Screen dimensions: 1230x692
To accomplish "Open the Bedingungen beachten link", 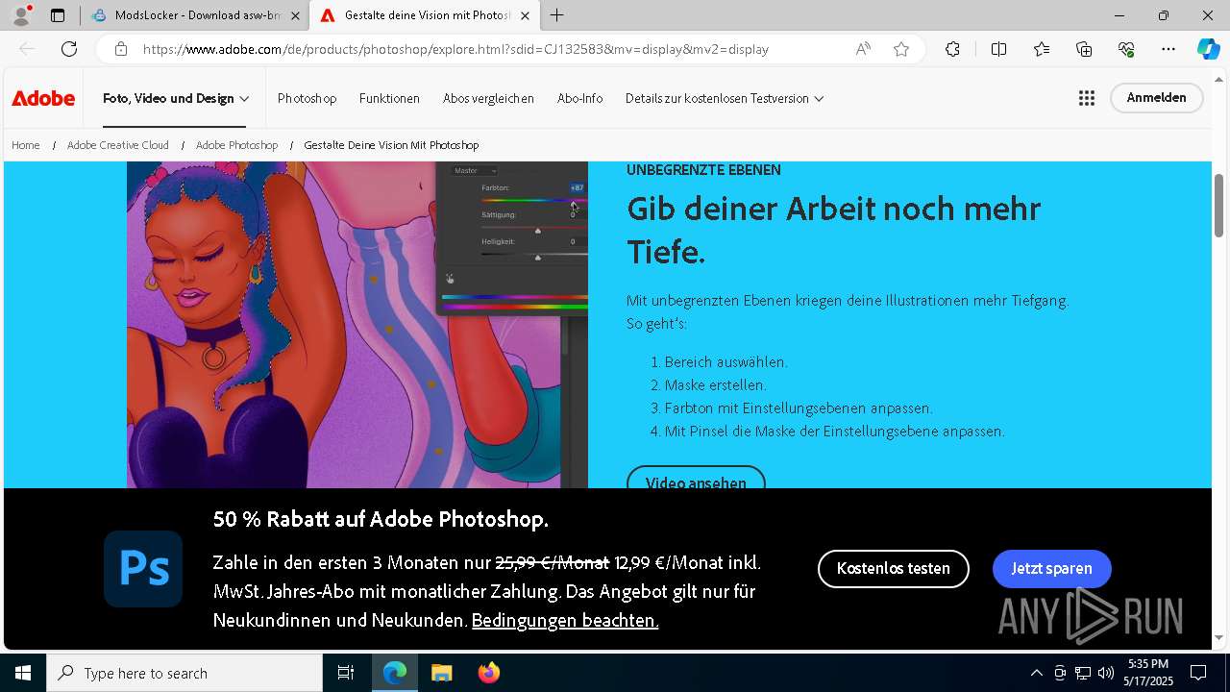I will [x=565, y=621].
